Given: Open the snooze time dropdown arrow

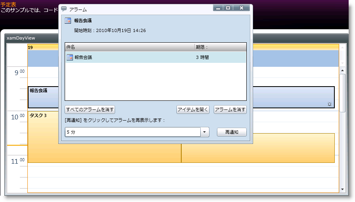Looking at the screenshot, I should click(x=204, y=132).
